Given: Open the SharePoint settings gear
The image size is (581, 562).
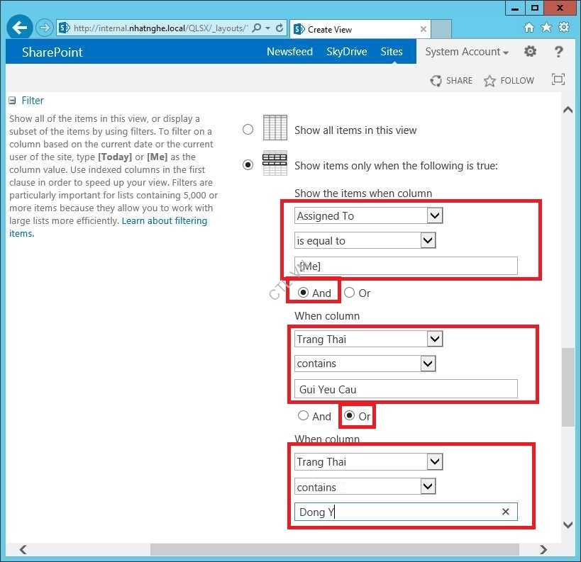Looking at the screenshot, I should [x=530, y=52].
